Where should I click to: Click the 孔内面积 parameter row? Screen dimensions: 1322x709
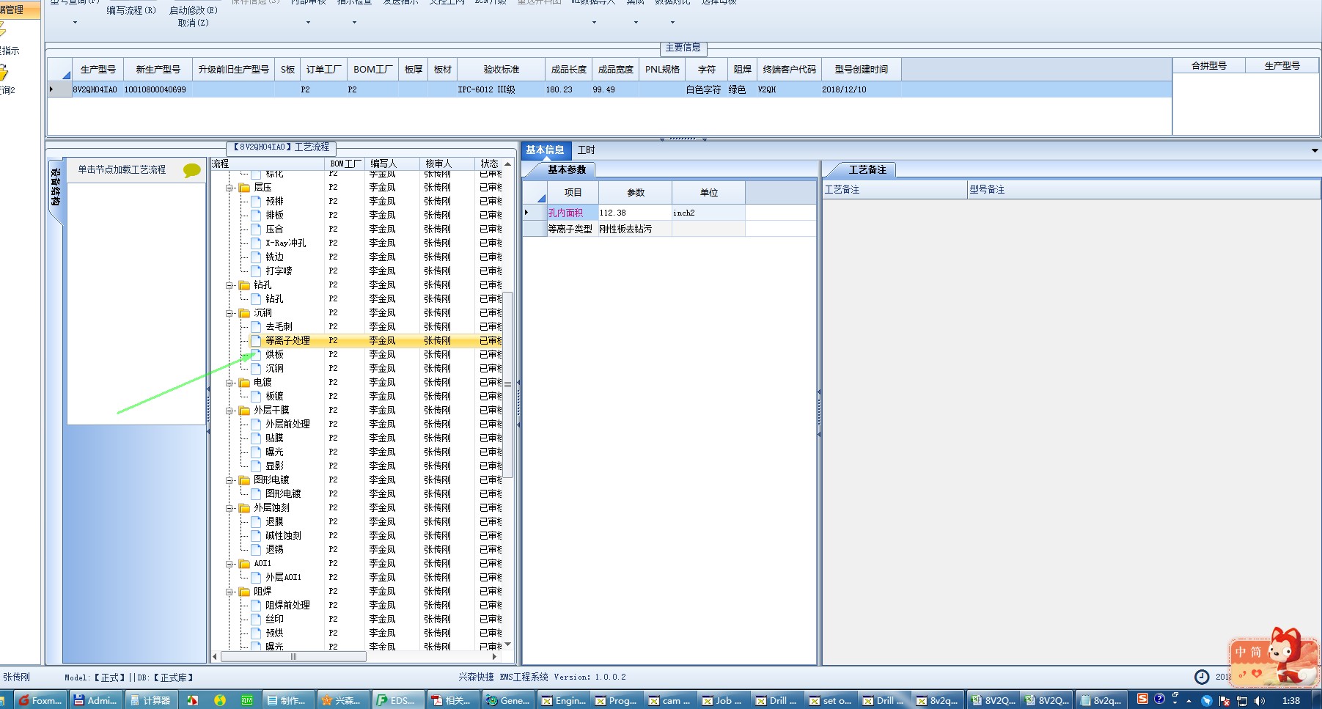pyautogui.click(x=669, y=213)
